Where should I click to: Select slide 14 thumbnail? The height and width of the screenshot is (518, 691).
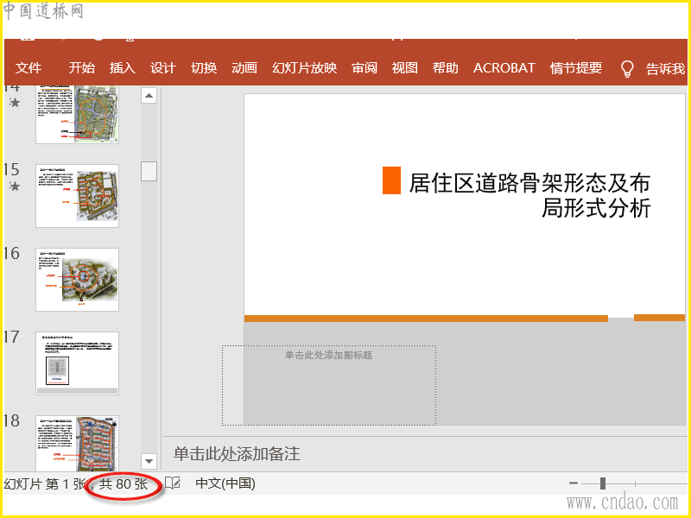point(77,114)
